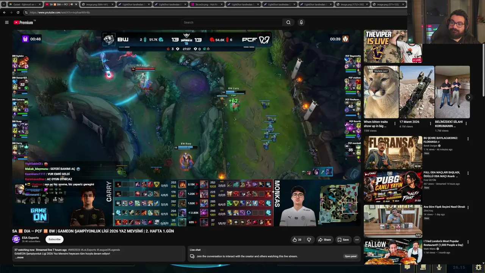Start voice search with the microphone icon
485x273 pixels.
301,22
